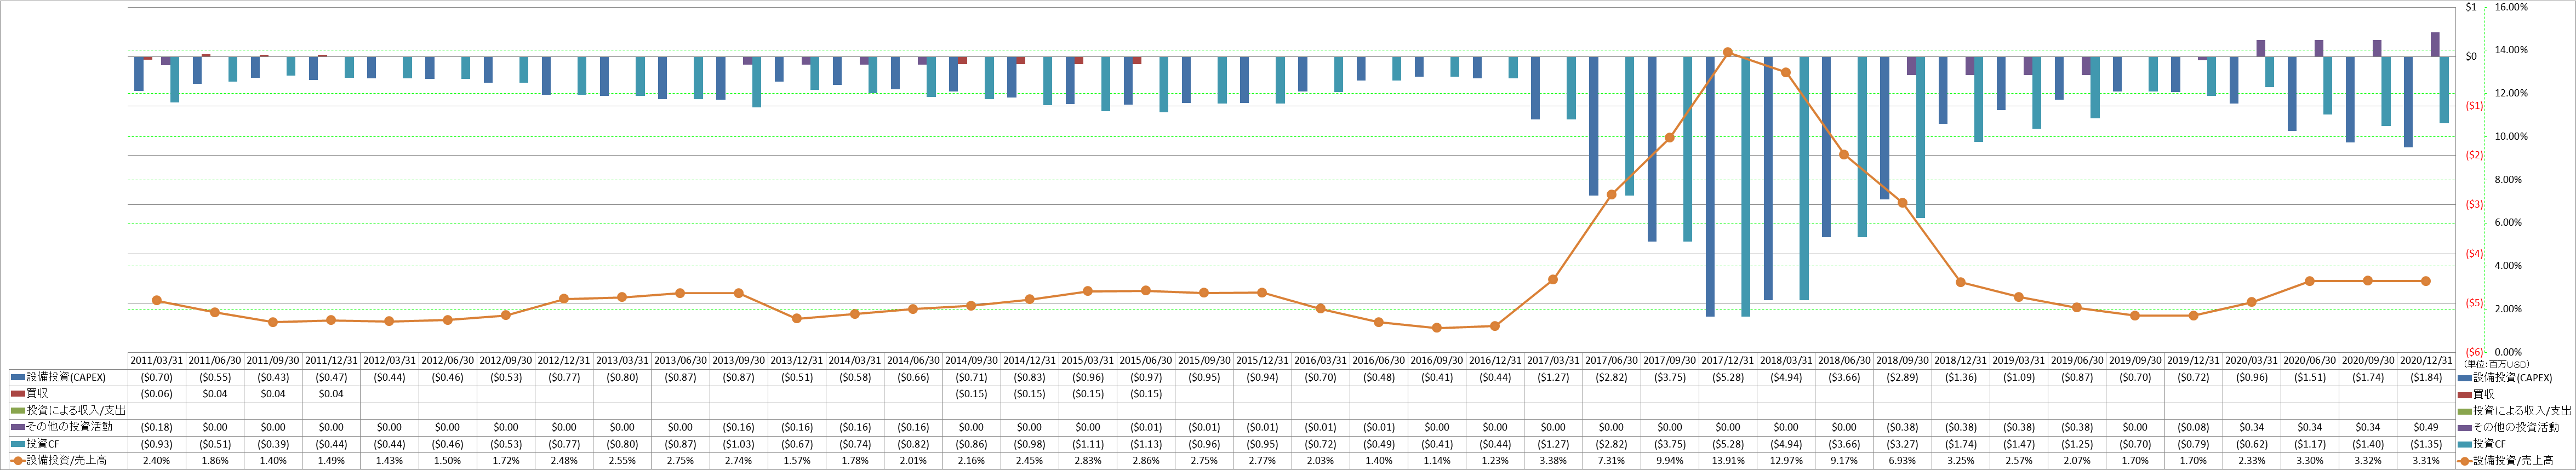Select the 2017/12/31 date column header
This screenshot has height=470, width=2576.
coord(1727,361)
